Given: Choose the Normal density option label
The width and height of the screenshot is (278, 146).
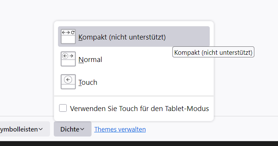Looking at the screenshot, I should (x=90, y=60).
